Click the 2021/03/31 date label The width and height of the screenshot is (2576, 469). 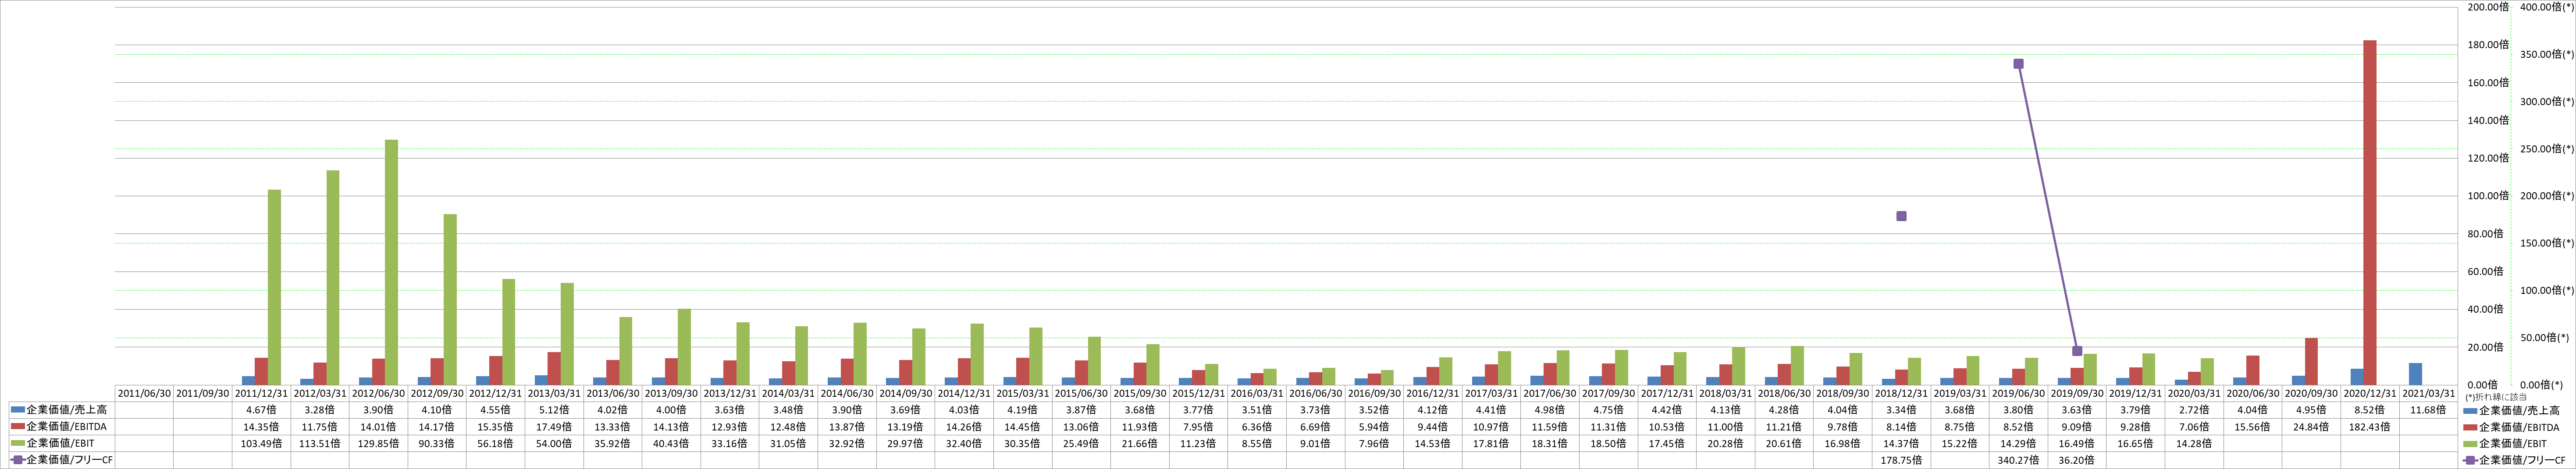click(x=2428, y=393)
